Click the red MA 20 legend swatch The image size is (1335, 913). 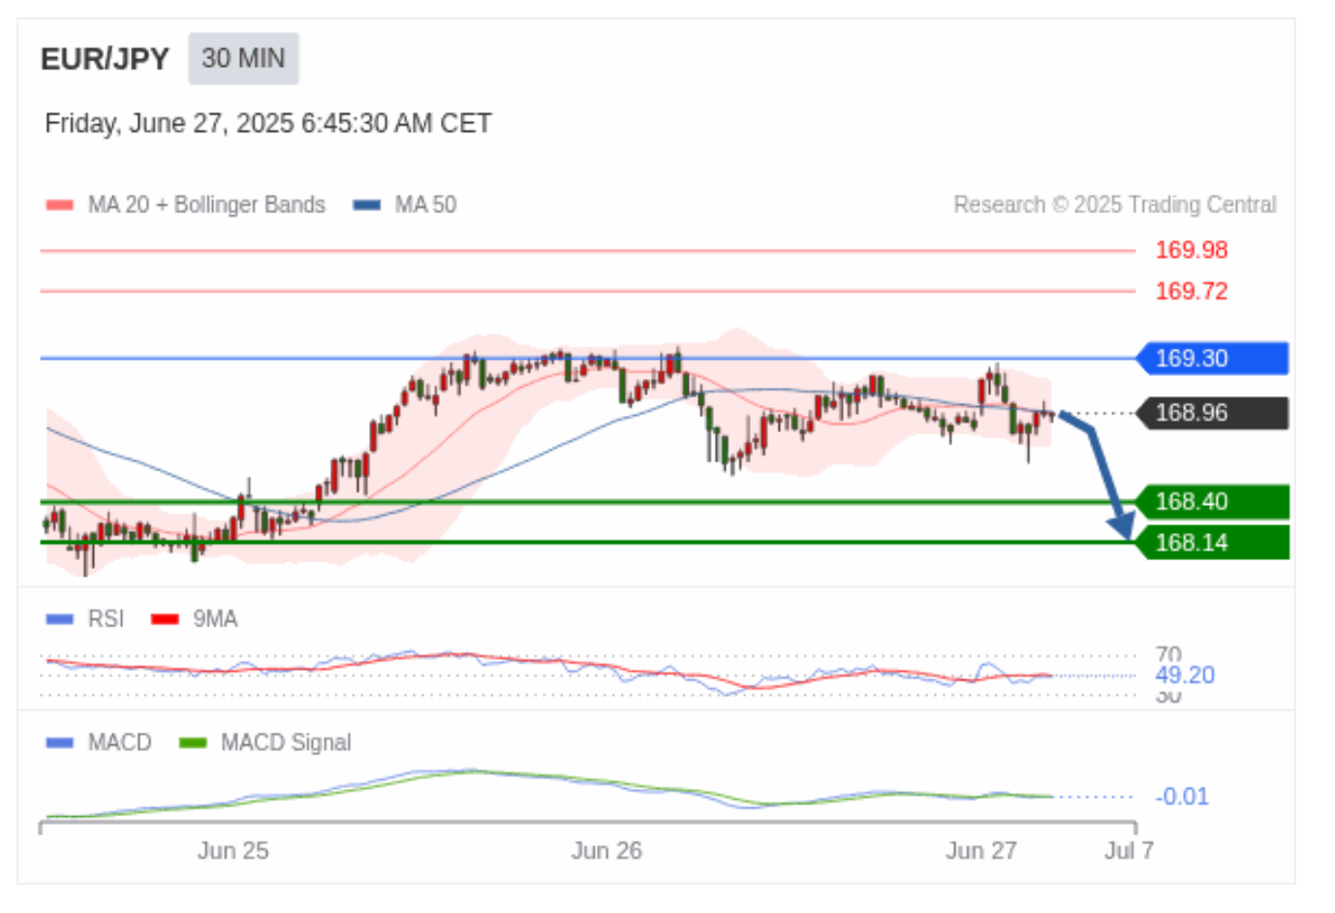click(60, 205)
